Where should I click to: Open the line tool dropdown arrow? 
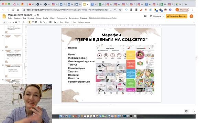[x=47, y=22]
